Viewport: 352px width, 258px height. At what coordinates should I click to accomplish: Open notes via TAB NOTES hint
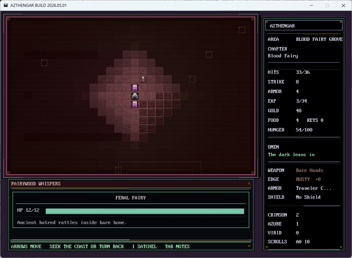[x=177, y=246]
